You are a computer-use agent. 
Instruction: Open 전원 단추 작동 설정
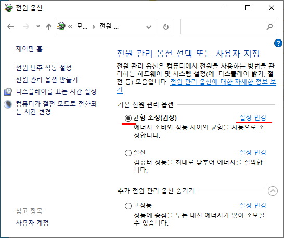(44, 68)
